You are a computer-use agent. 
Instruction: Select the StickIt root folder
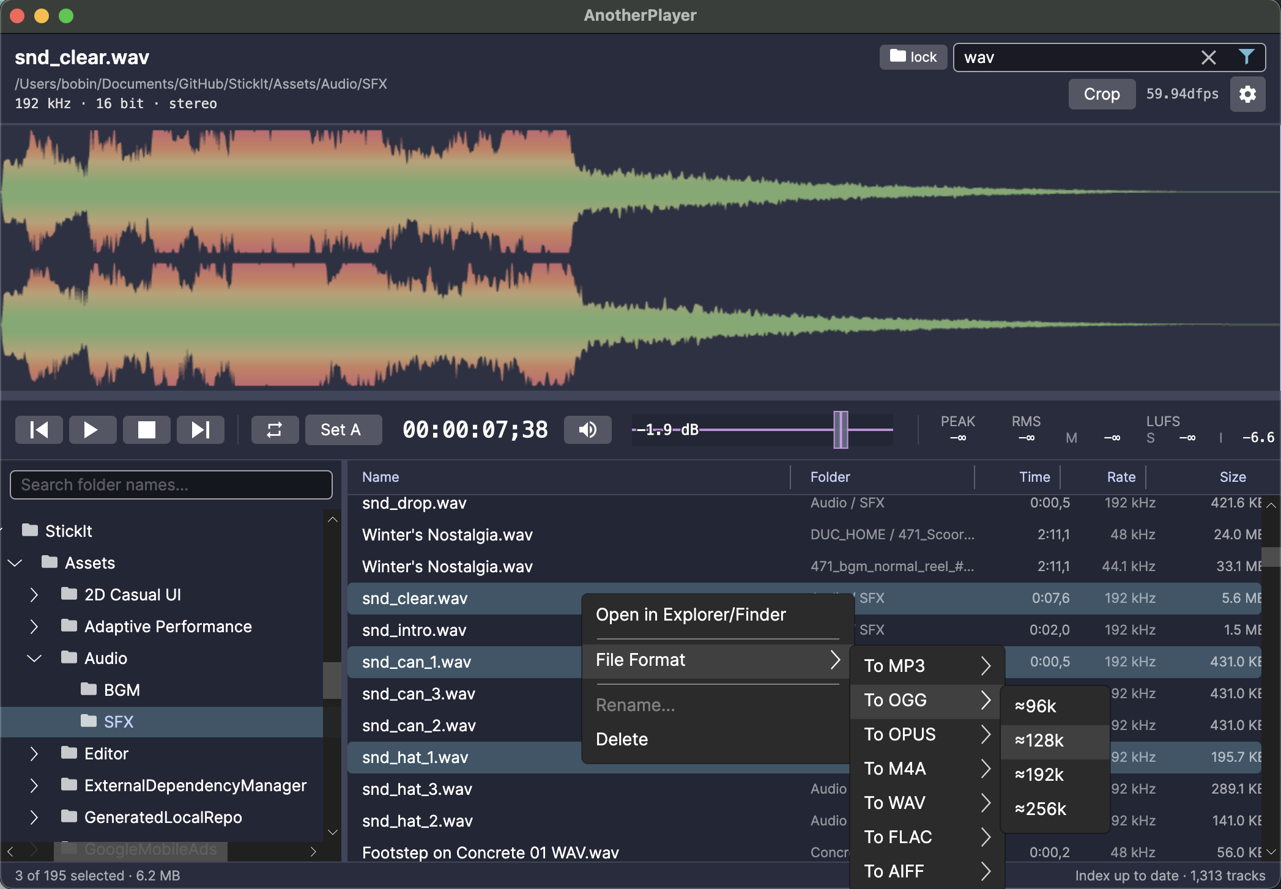pos(69,531)
